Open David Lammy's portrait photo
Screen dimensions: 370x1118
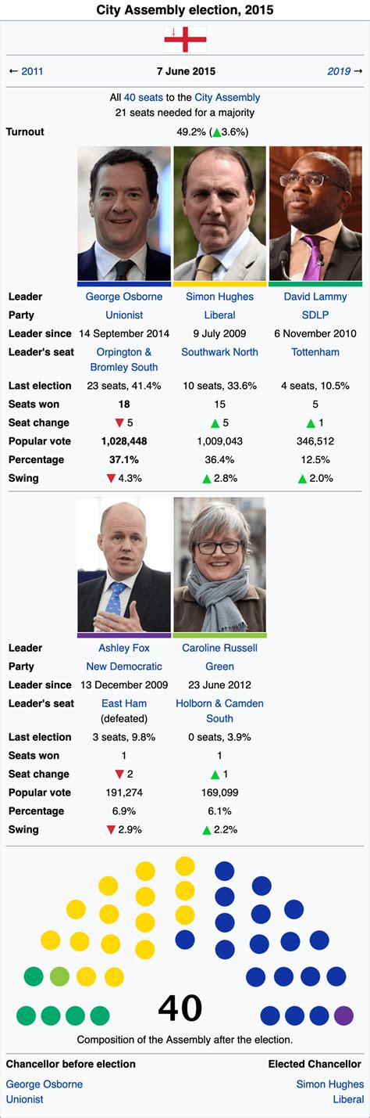315,214
